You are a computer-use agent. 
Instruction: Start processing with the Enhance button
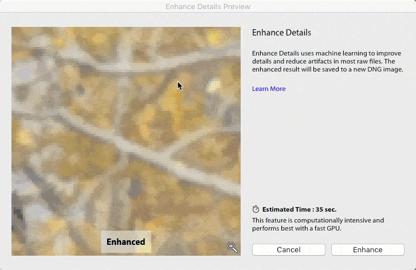tap(368, 249)
